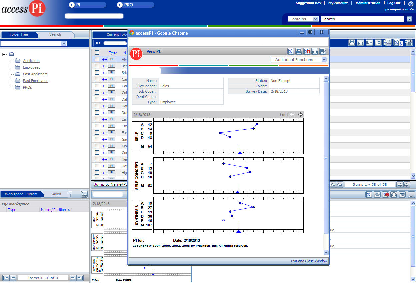Click workspace first page arrow
The width and height of the screenshot is (416, 283).
pos(6,278)
